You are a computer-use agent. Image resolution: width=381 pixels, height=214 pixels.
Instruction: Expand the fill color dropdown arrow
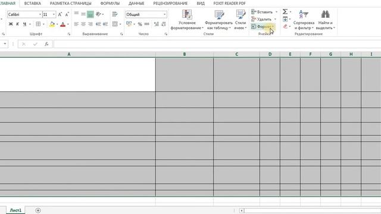(57, 24)
